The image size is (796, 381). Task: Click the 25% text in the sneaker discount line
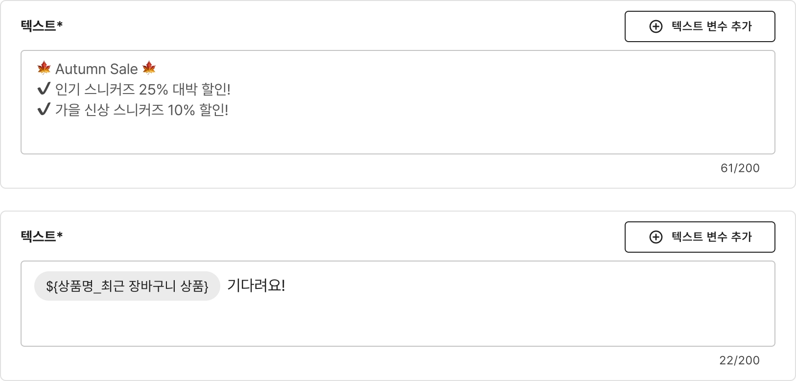[x=153, y=90]
